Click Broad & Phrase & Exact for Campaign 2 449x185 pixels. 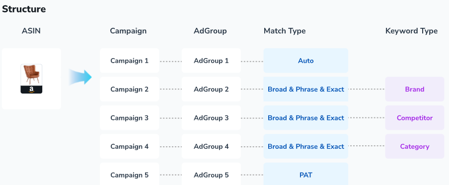pos(306,89)
